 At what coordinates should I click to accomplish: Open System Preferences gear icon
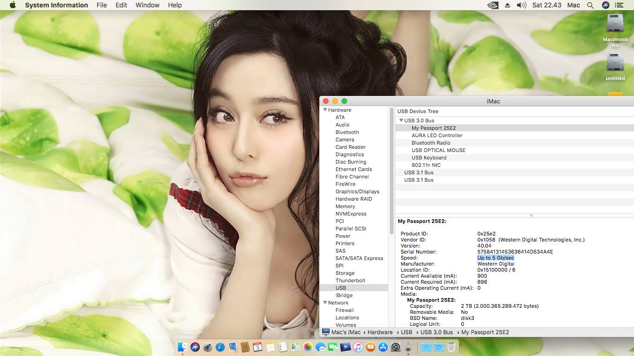coord(395,347)
